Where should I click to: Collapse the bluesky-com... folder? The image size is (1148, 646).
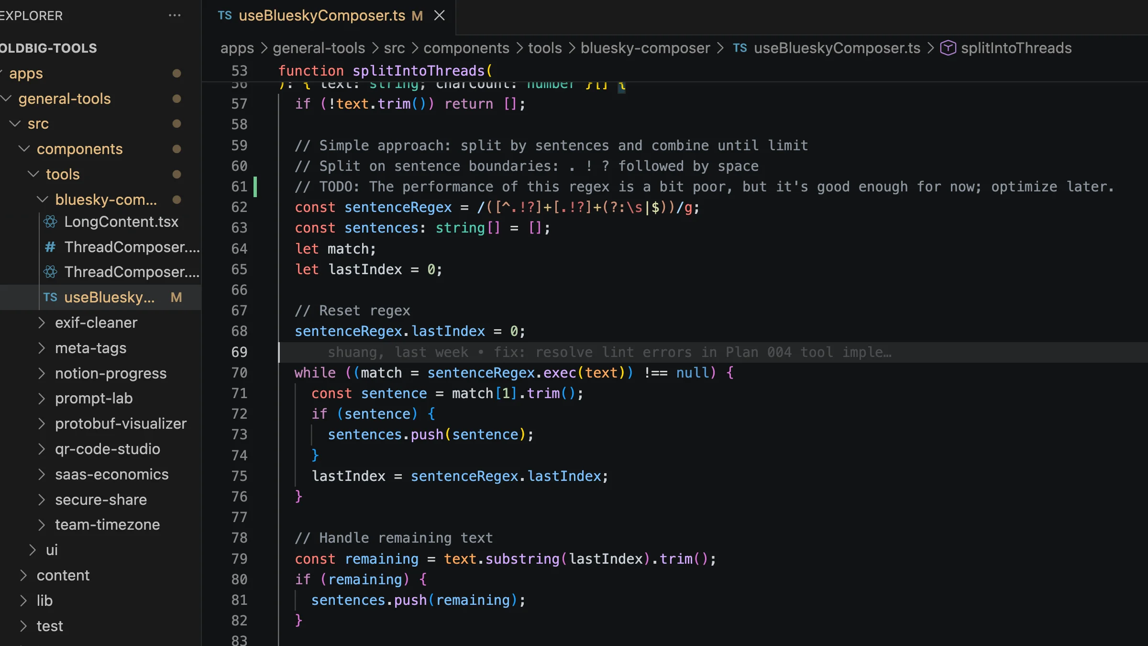pos(43,199)
